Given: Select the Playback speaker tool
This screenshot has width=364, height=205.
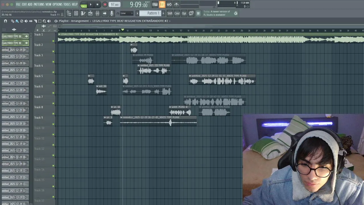Looking at the screenshot, I should point(49,21).
